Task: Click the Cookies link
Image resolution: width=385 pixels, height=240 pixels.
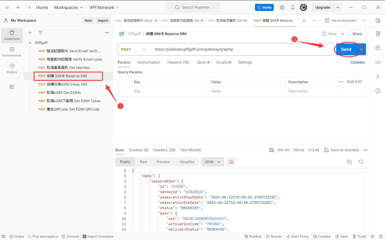Action: 358,62
